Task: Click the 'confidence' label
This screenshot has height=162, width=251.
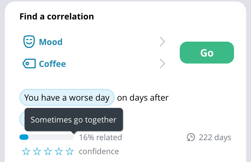Action: point(99,151)
